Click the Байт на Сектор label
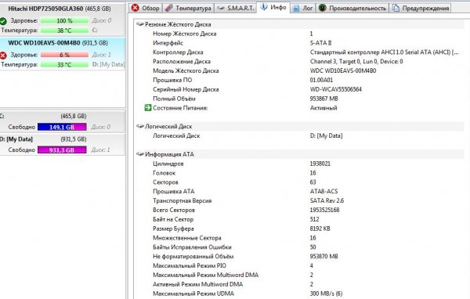Screen dimensions: 470x299 tap(173, 219)
